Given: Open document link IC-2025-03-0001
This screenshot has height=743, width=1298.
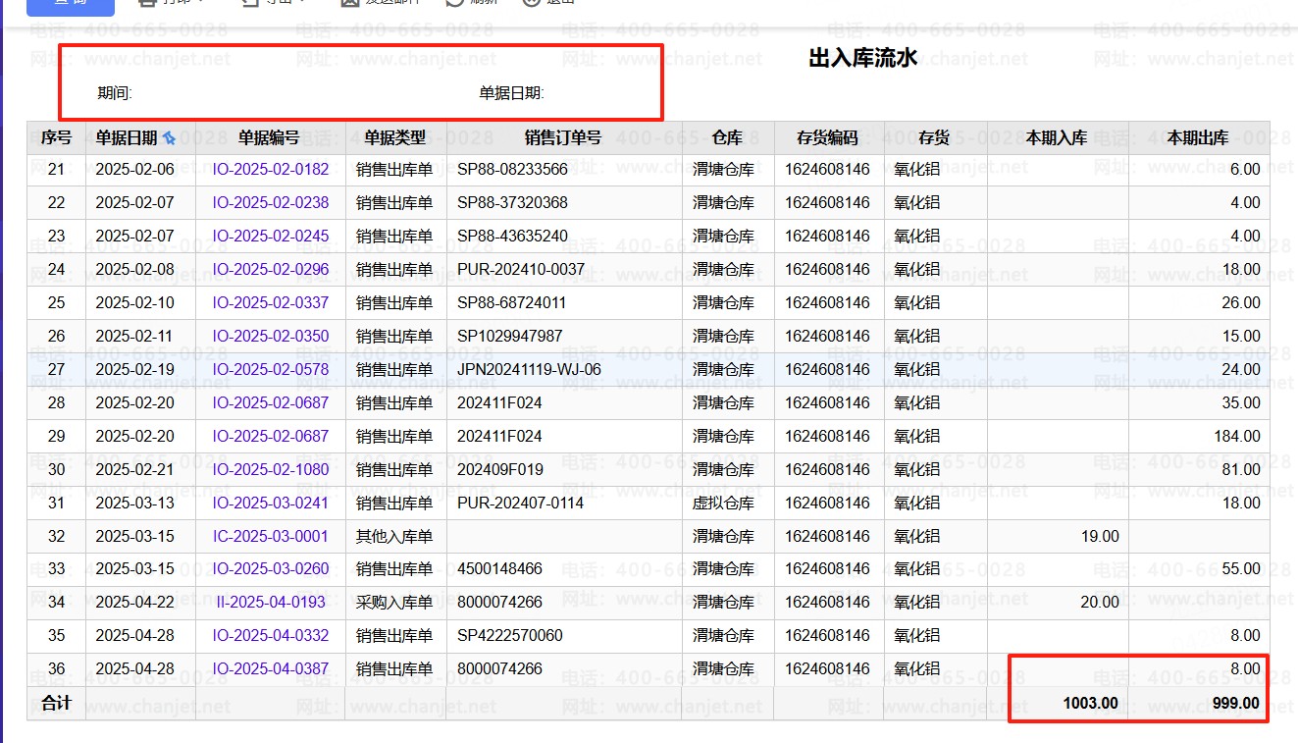Looking at the screenshot, I should click(x=271, y=537).
